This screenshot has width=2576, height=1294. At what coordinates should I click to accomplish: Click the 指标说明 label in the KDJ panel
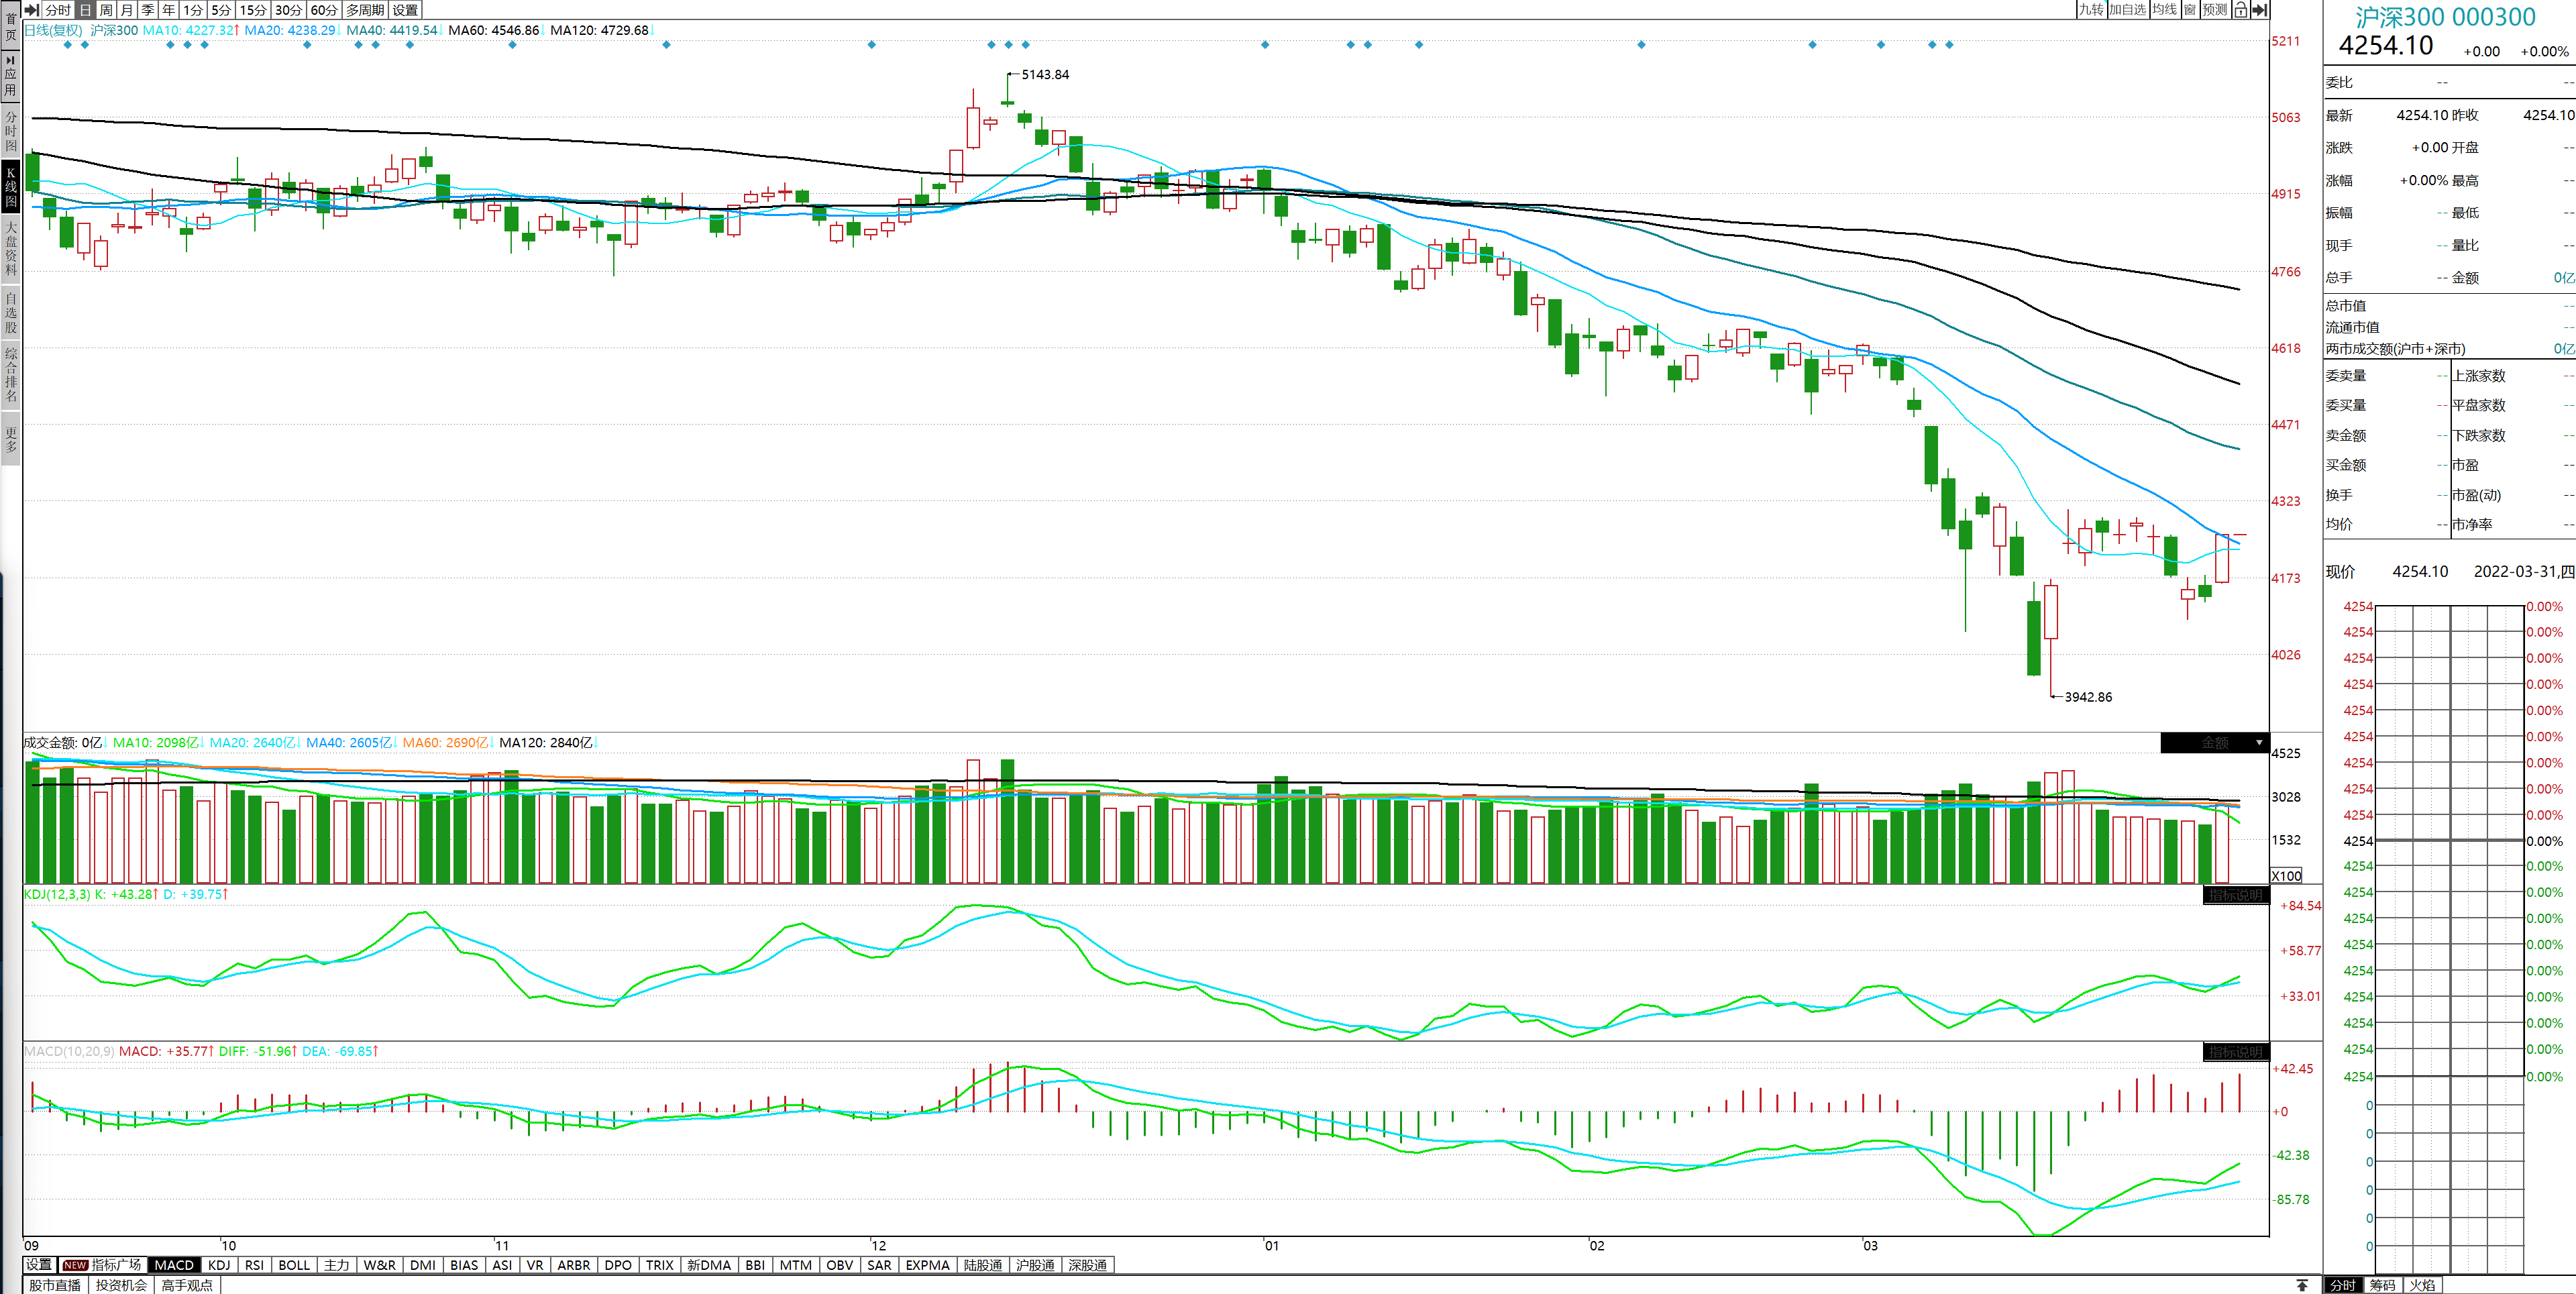(2236, 895)
